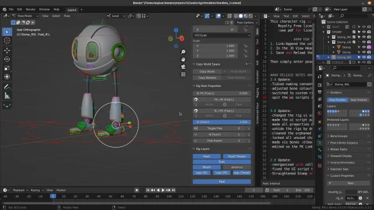Open the Output properties tab icon

[x=320, y=92]
